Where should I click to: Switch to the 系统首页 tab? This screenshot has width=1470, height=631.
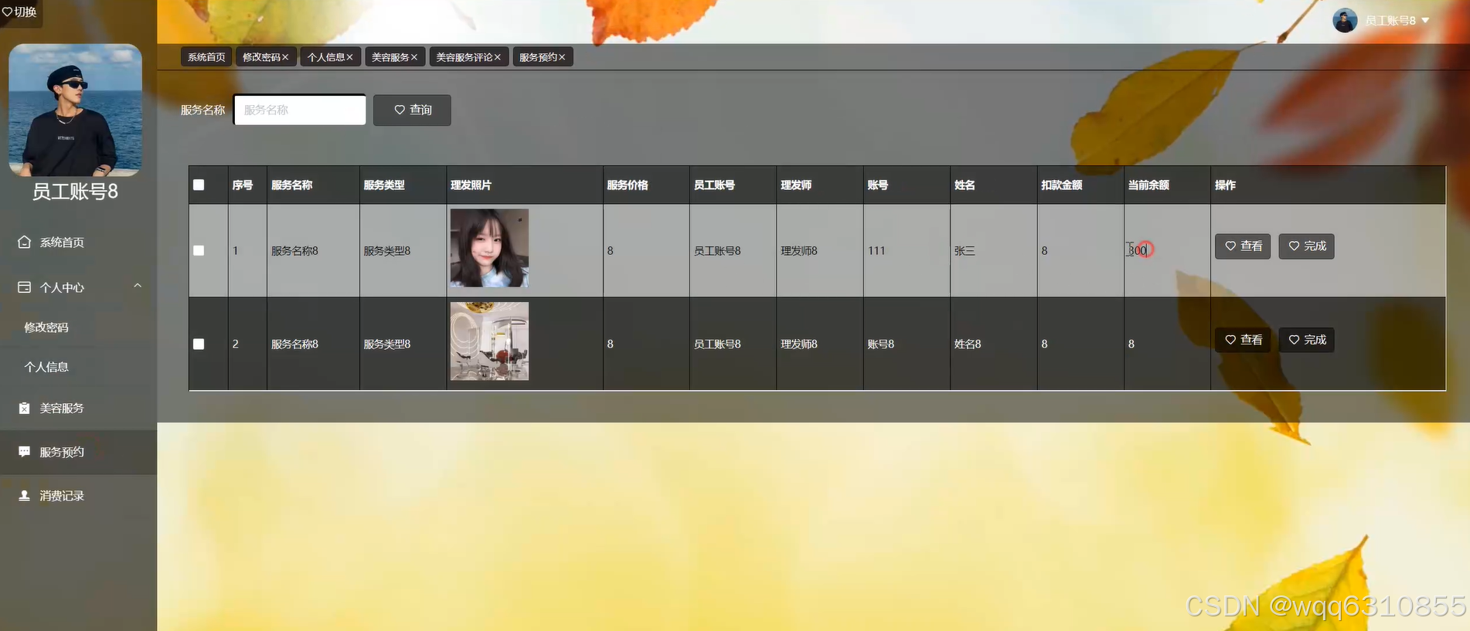pos(206,57)
